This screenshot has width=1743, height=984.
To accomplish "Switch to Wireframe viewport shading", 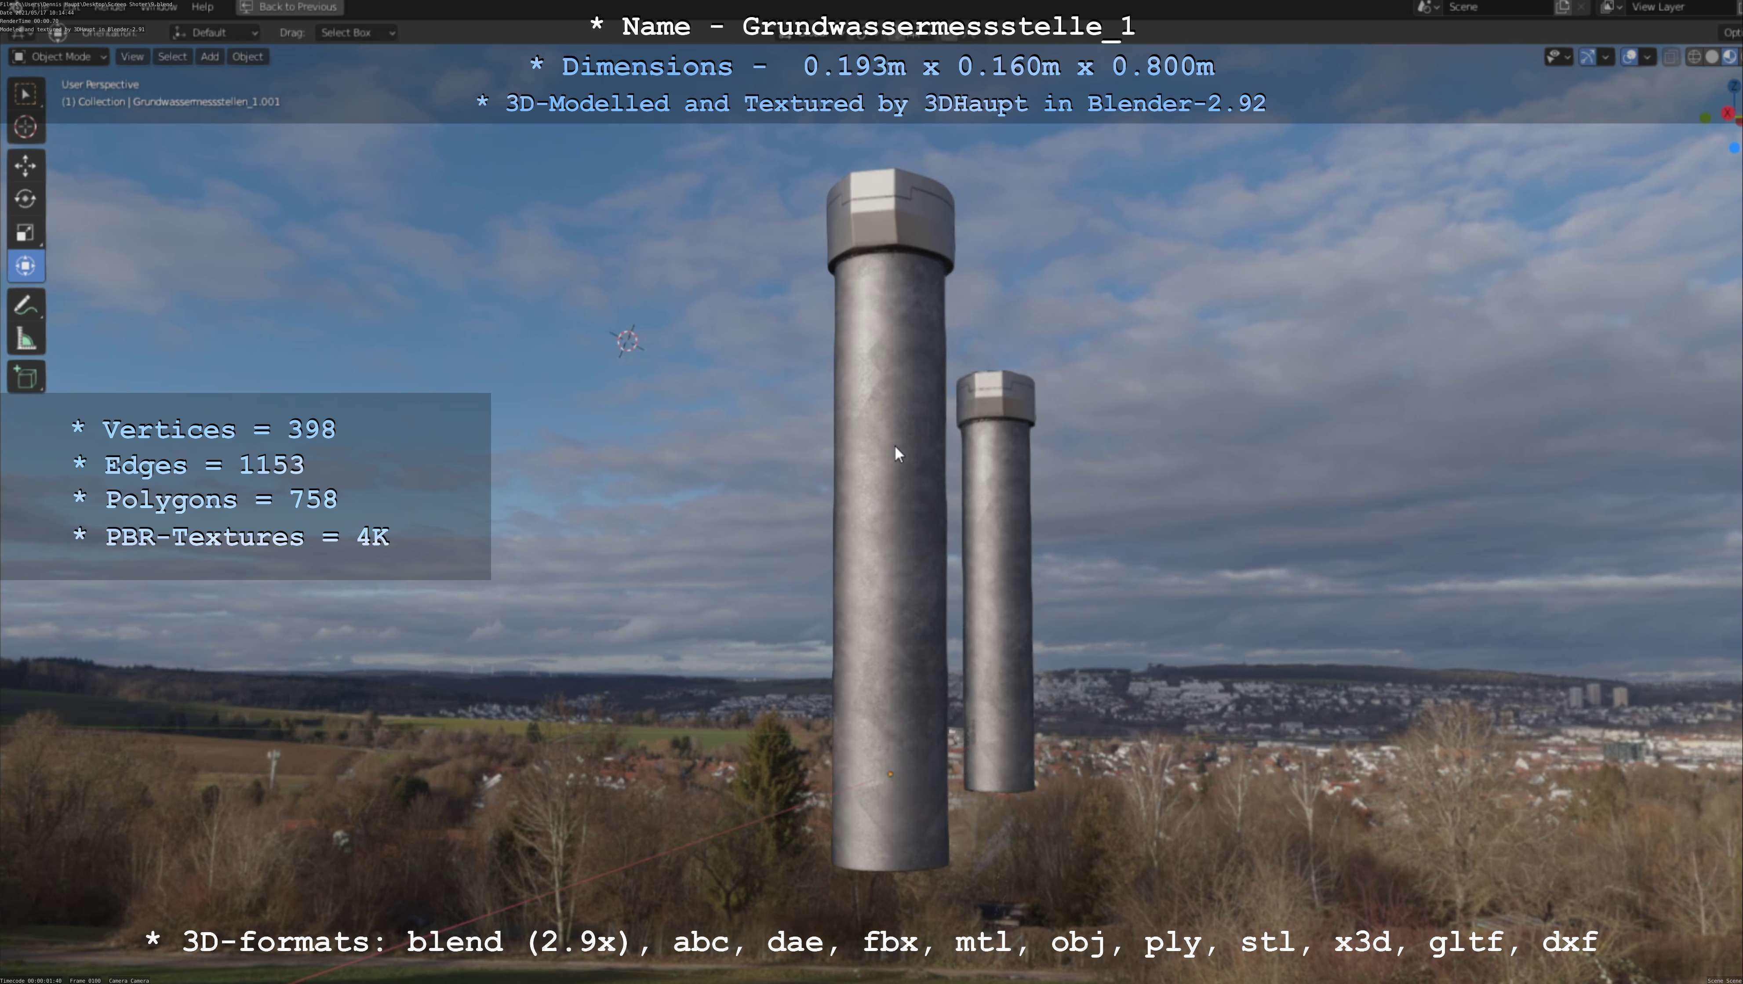I will pyautogui.click(x=1694, y=57).
